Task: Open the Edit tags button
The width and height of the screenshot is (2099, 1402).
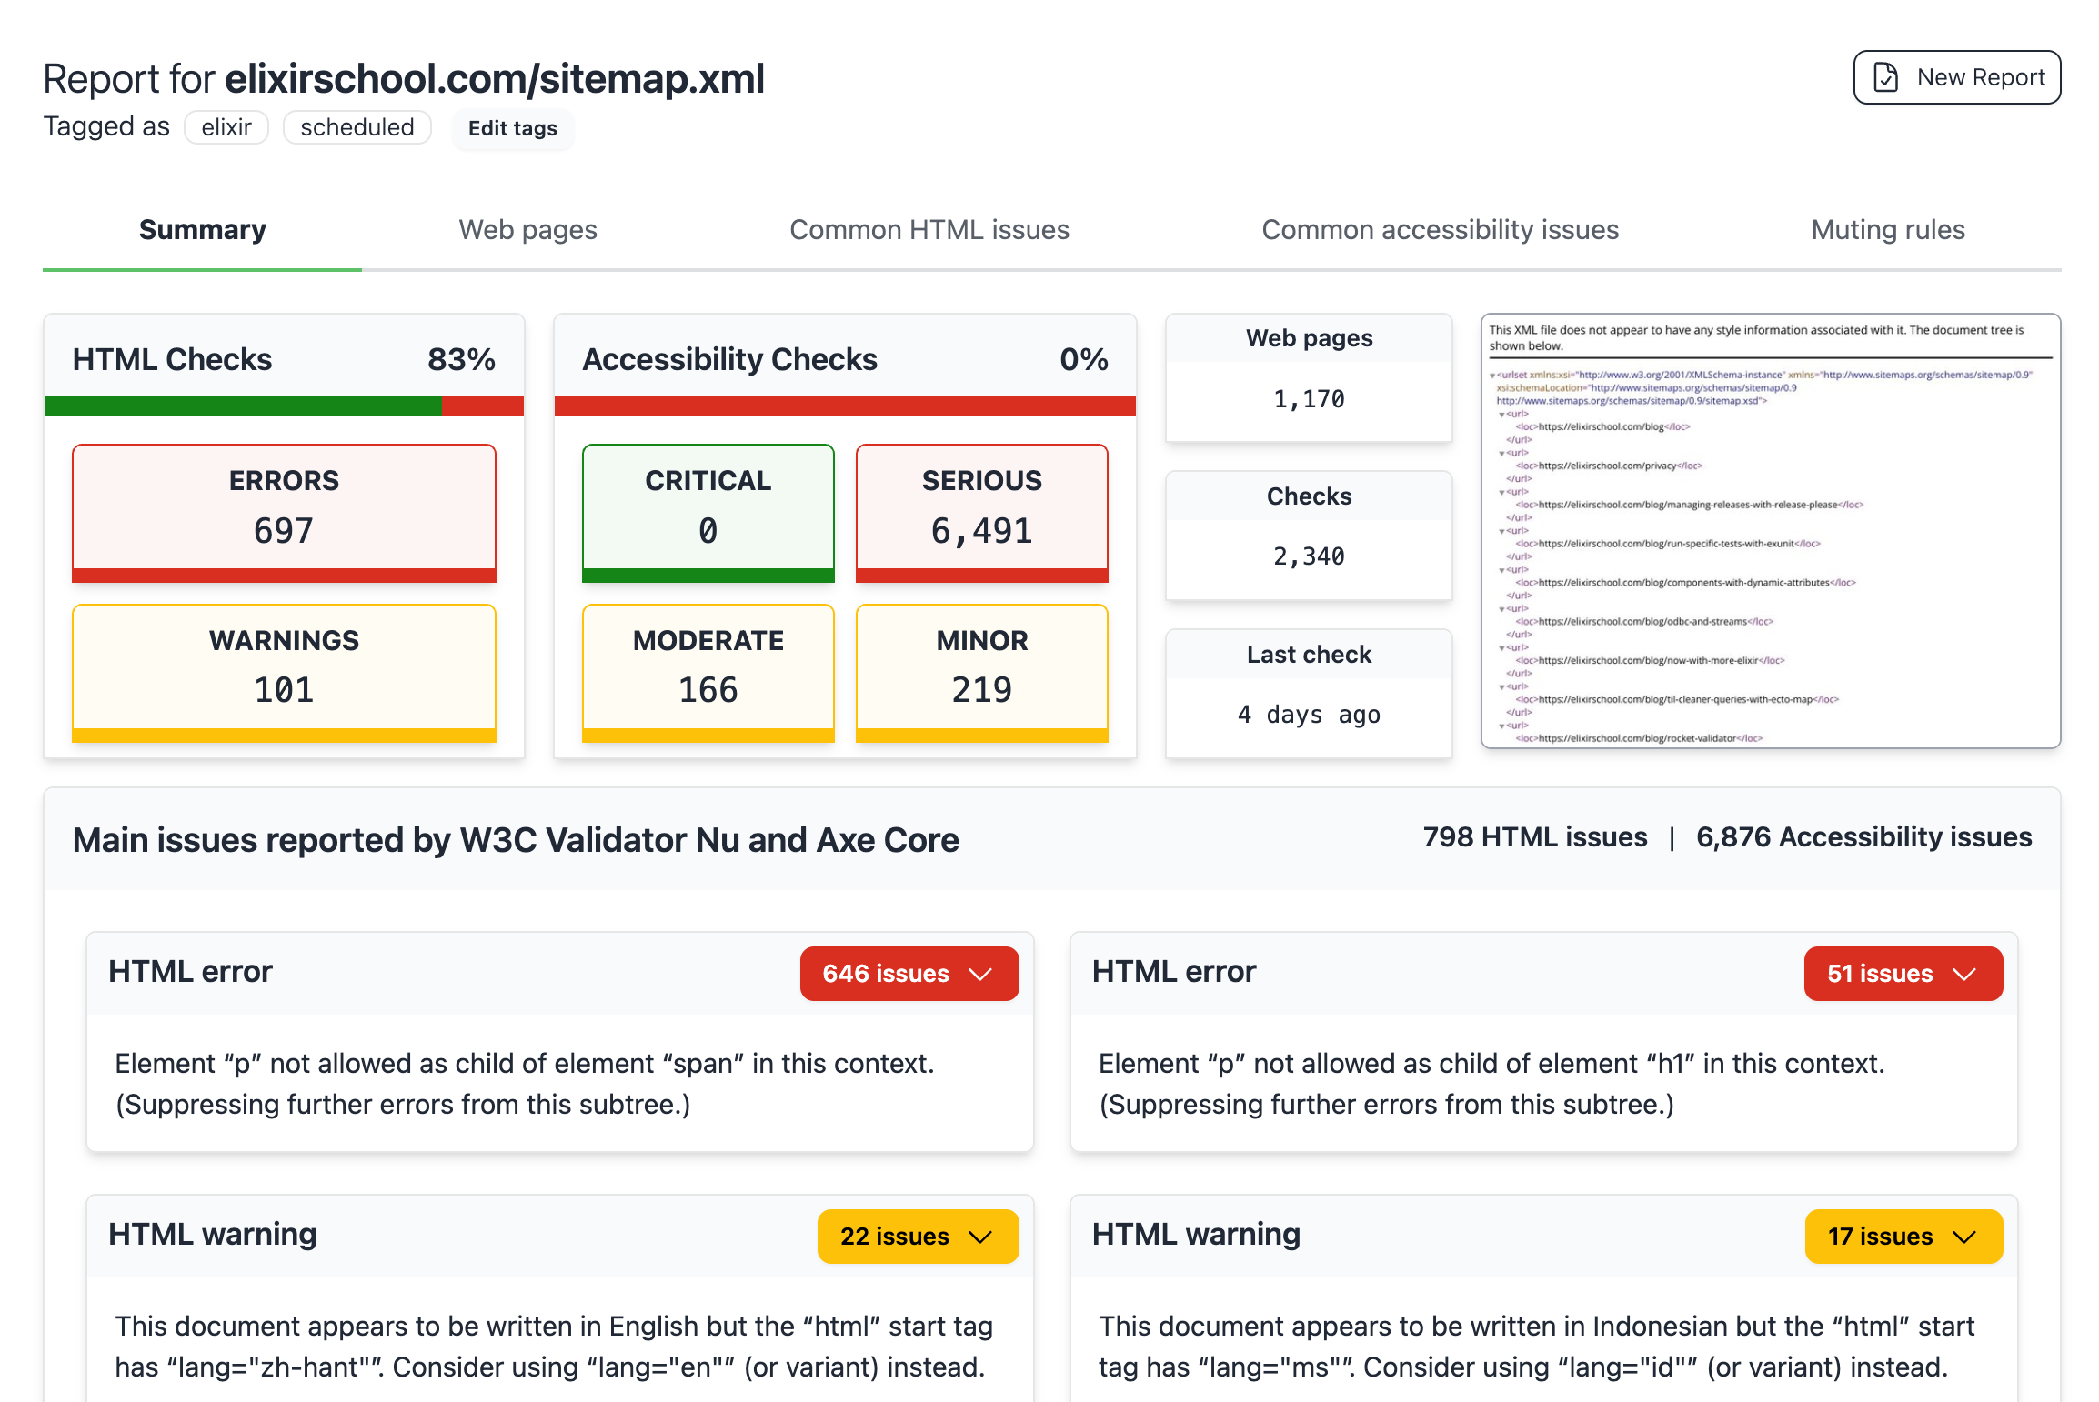Action: tap(513, 128)
